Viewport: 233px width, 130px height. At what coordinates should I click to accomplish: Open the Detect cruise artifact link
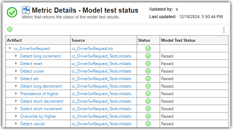tap(32, 71)
